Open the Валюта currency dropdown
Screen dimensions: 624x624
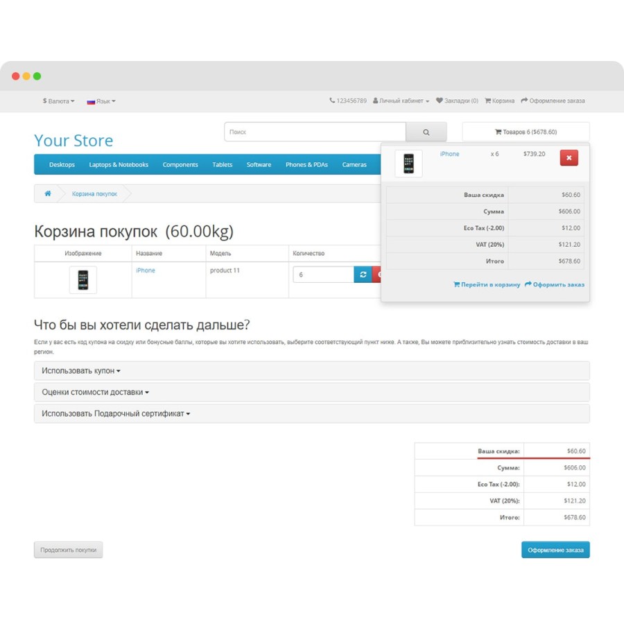(x=58, y=101)
